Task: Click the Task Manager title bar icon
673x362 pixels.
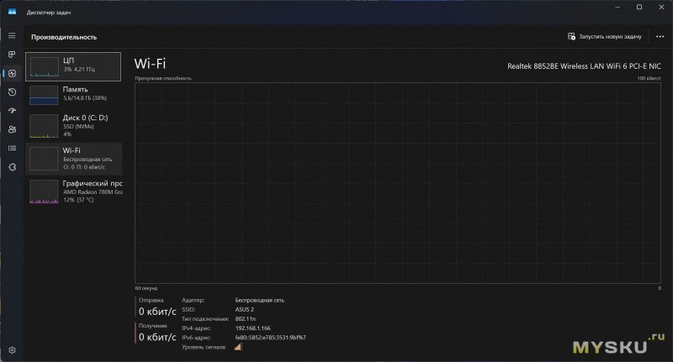Action: (13, 9)
